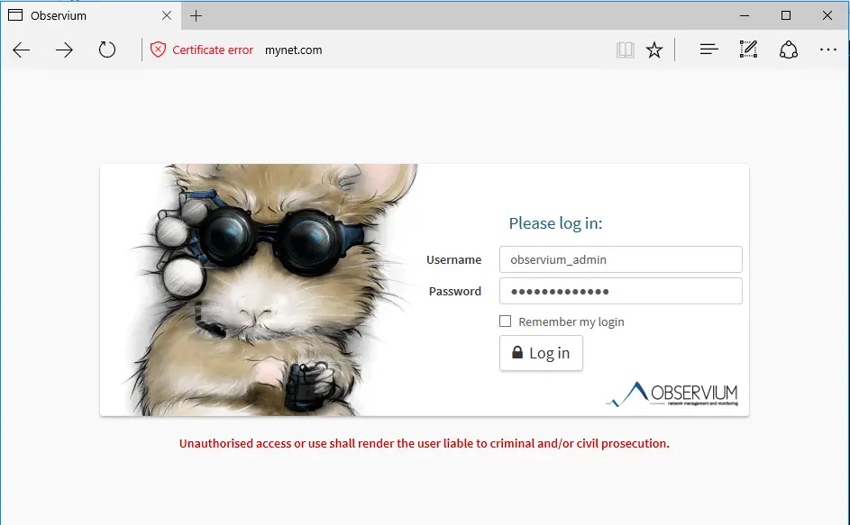This screenshot has height=525, width=850.
Task: Click the Username label
Action: (453, 259)
